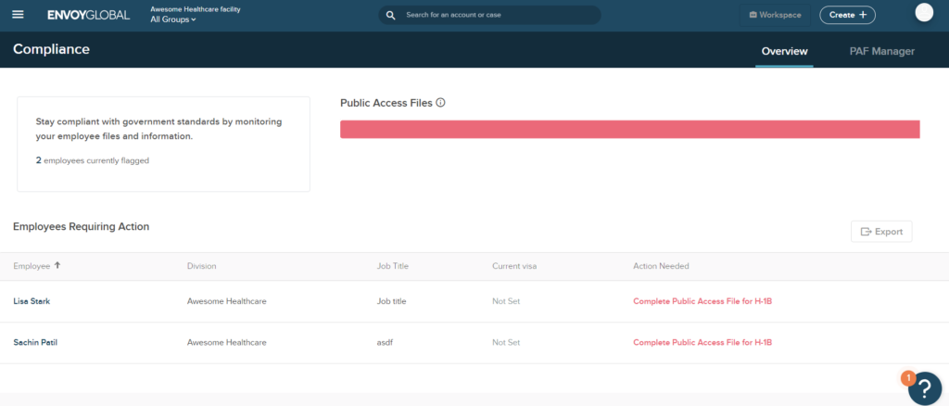Click the Envoy Global logo

(88, 15)
